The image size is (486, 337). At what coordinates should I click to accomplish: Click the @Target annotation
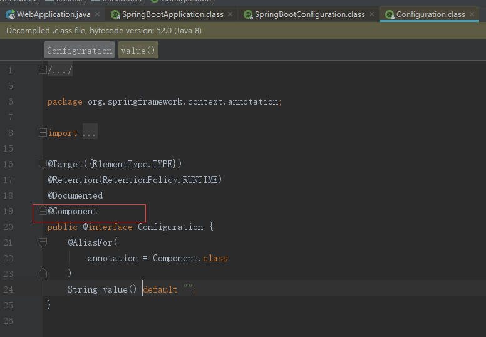tap(65, 164)
